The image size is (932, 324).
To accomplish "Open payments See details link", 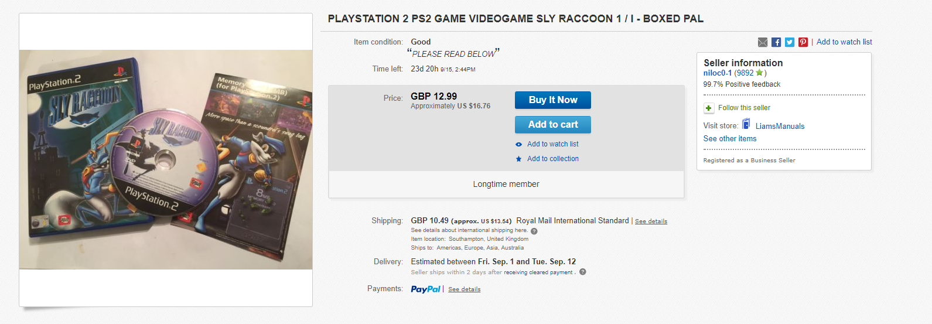I will 464,289.
